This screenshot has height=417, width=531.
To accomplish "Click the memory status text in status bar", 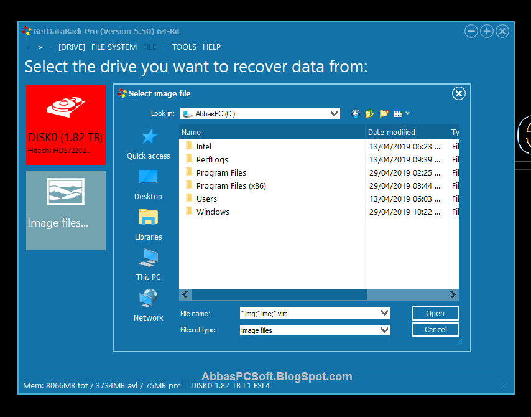I will click(x=101, y=385).
